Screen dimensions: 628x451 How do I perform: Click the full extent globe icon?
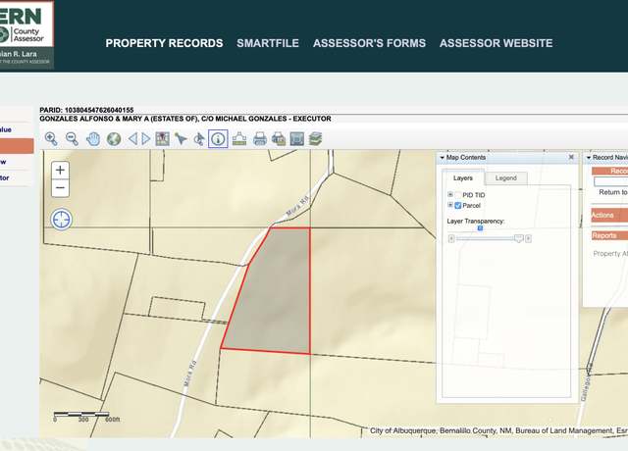point(114,139)
